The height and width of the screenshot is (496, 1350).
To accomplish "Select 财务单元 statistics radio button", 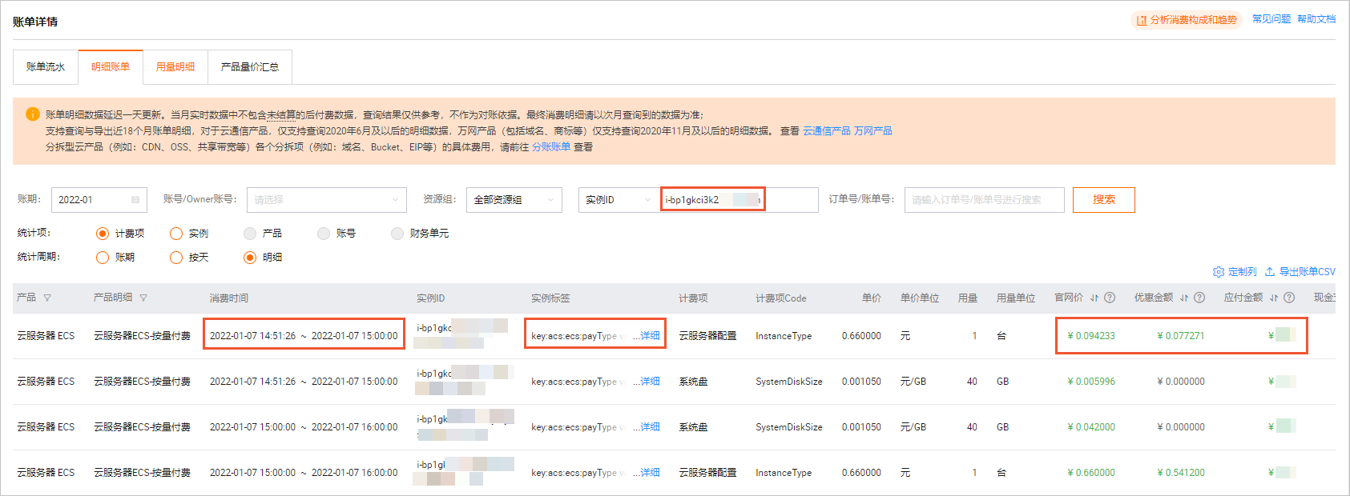I will (397, 234).
